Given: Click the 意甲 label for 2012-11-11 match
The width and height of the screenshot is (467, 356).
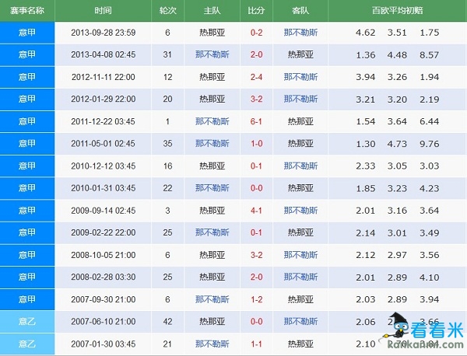Looking at the screenshot, I should point(27,77).
